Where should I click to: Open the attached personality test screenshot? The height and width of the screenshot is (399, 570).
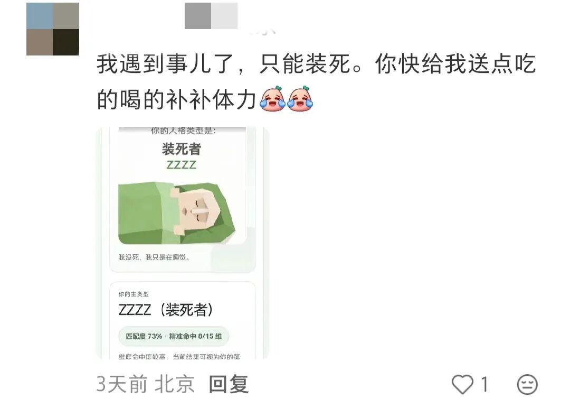point(183,243)
